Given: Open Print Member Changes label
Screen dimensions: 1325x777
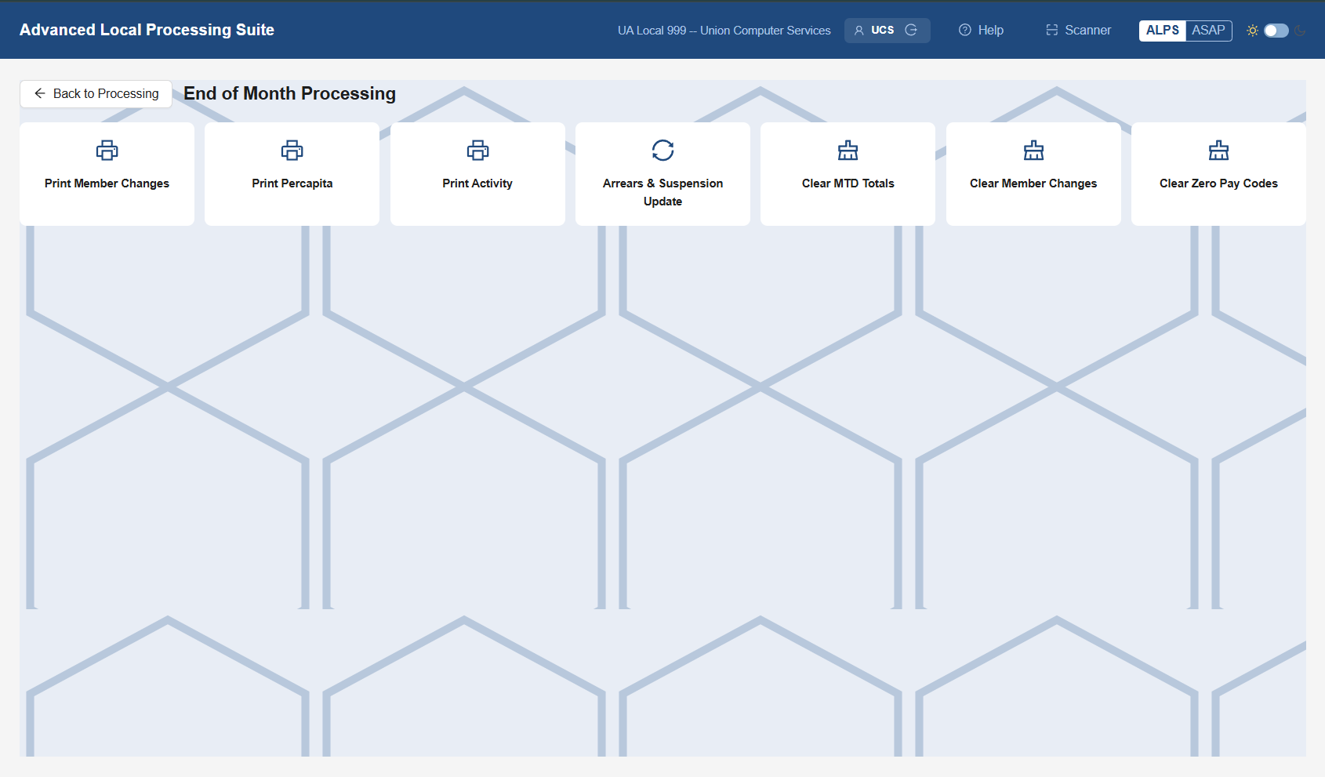Looking at the screenshot, I should pyautogui.click(x=107, y=183).
